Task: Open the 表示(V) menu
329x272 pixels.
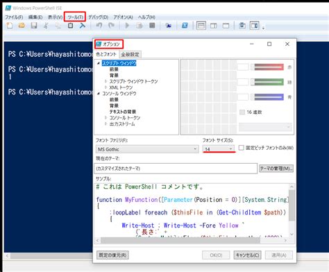Action: [x=55, y=17]
